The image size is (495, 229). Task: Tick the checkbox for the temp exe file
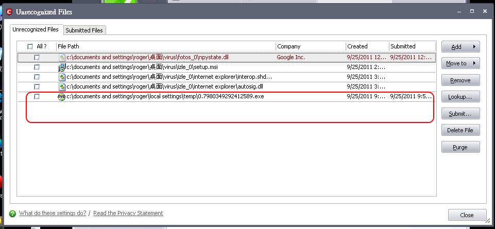(37, 96)
